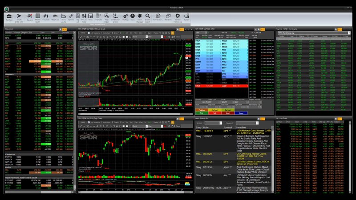The width and height of the screenshot is (356, 200).
Task: Open Algo Orders
Action: coord(106,18)
